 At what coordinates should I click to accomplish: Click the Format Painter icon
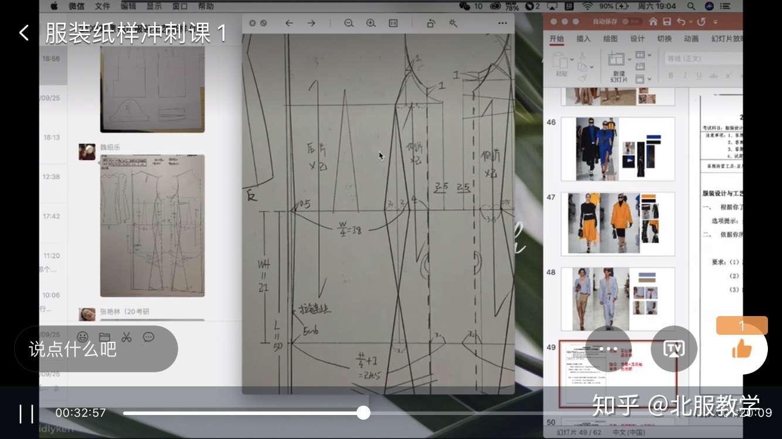[582, 78]
